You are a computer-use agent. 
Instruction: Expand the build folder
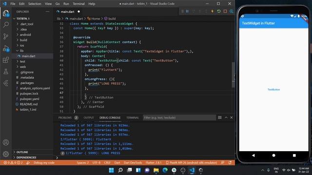coord(23,40)
